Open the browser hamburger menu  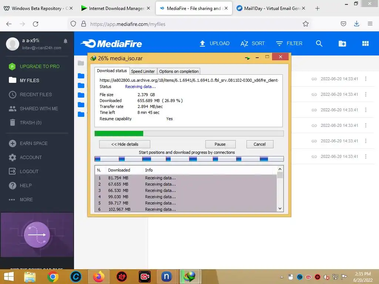click(x=370, y=24)
